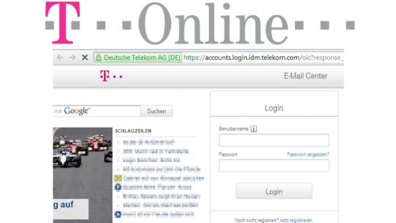396x223 pixels.
Task: Focus the Google search box
Action: 97,111
